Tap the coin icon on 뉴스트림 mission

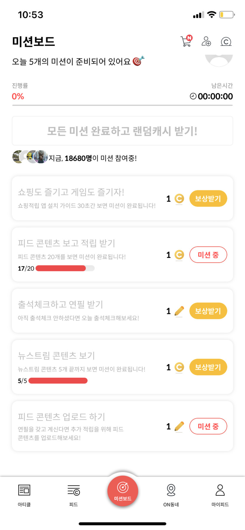coord(179,367)
